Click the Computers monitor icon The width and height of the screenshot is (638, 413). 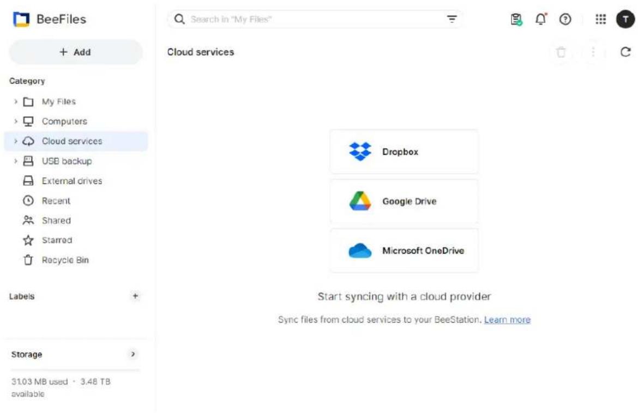point(28,121)
